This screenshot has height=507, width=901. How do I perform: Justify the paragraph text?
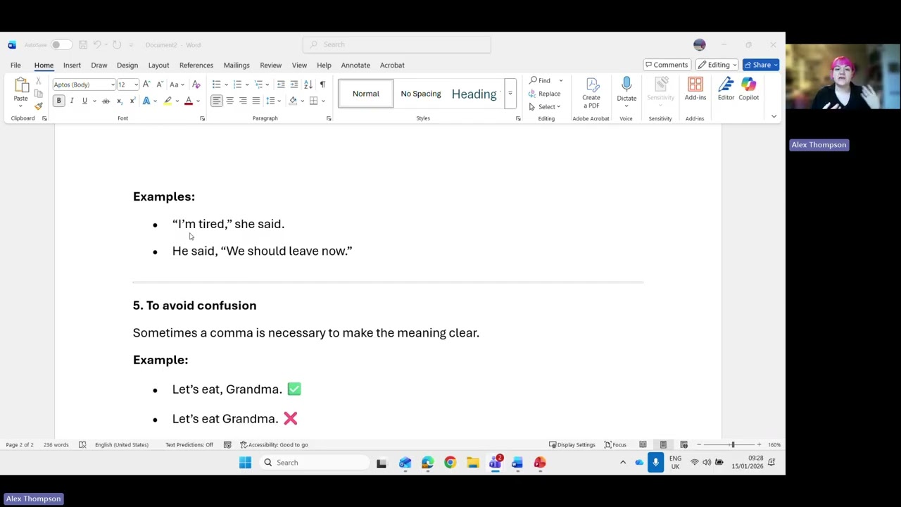(x=256, y=101)
